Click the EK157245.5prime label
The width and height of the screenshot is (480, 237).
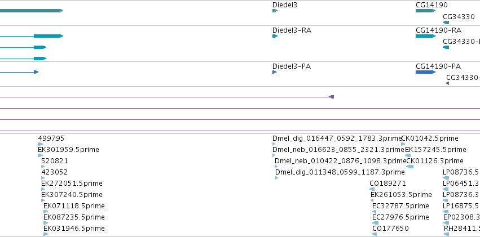[x=435, y=150]
